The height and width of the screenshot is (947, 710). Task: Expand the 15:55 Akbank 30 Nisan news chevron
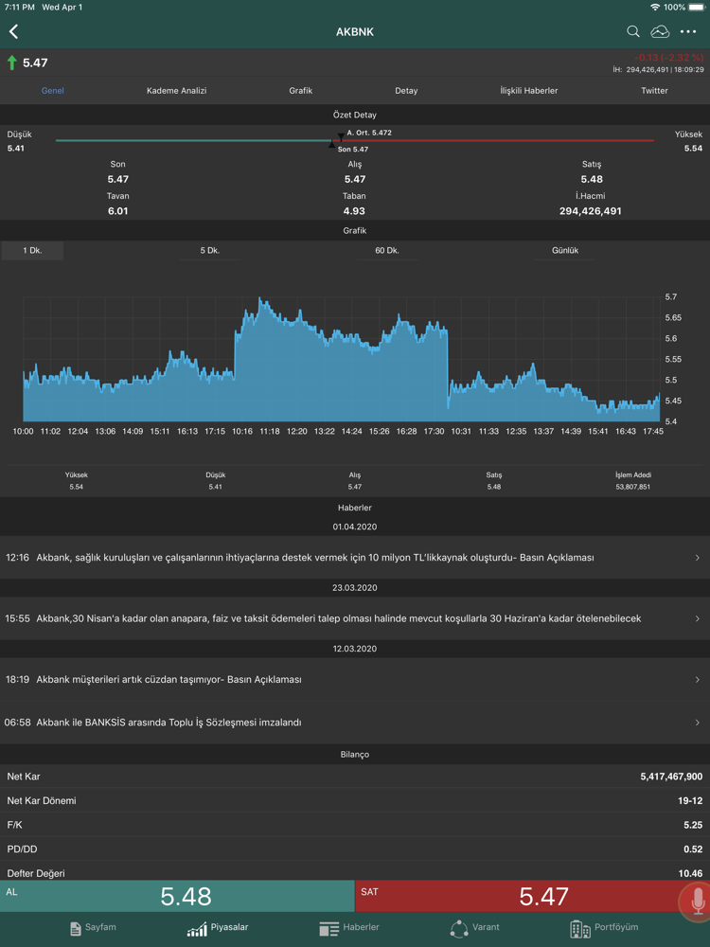pyautogui.click(x=698, y=618)
